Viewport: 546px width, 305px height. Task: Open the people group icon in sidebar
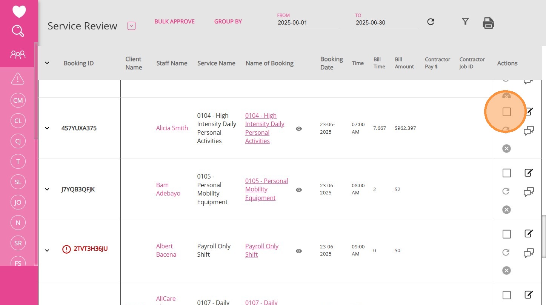[18, 55]
